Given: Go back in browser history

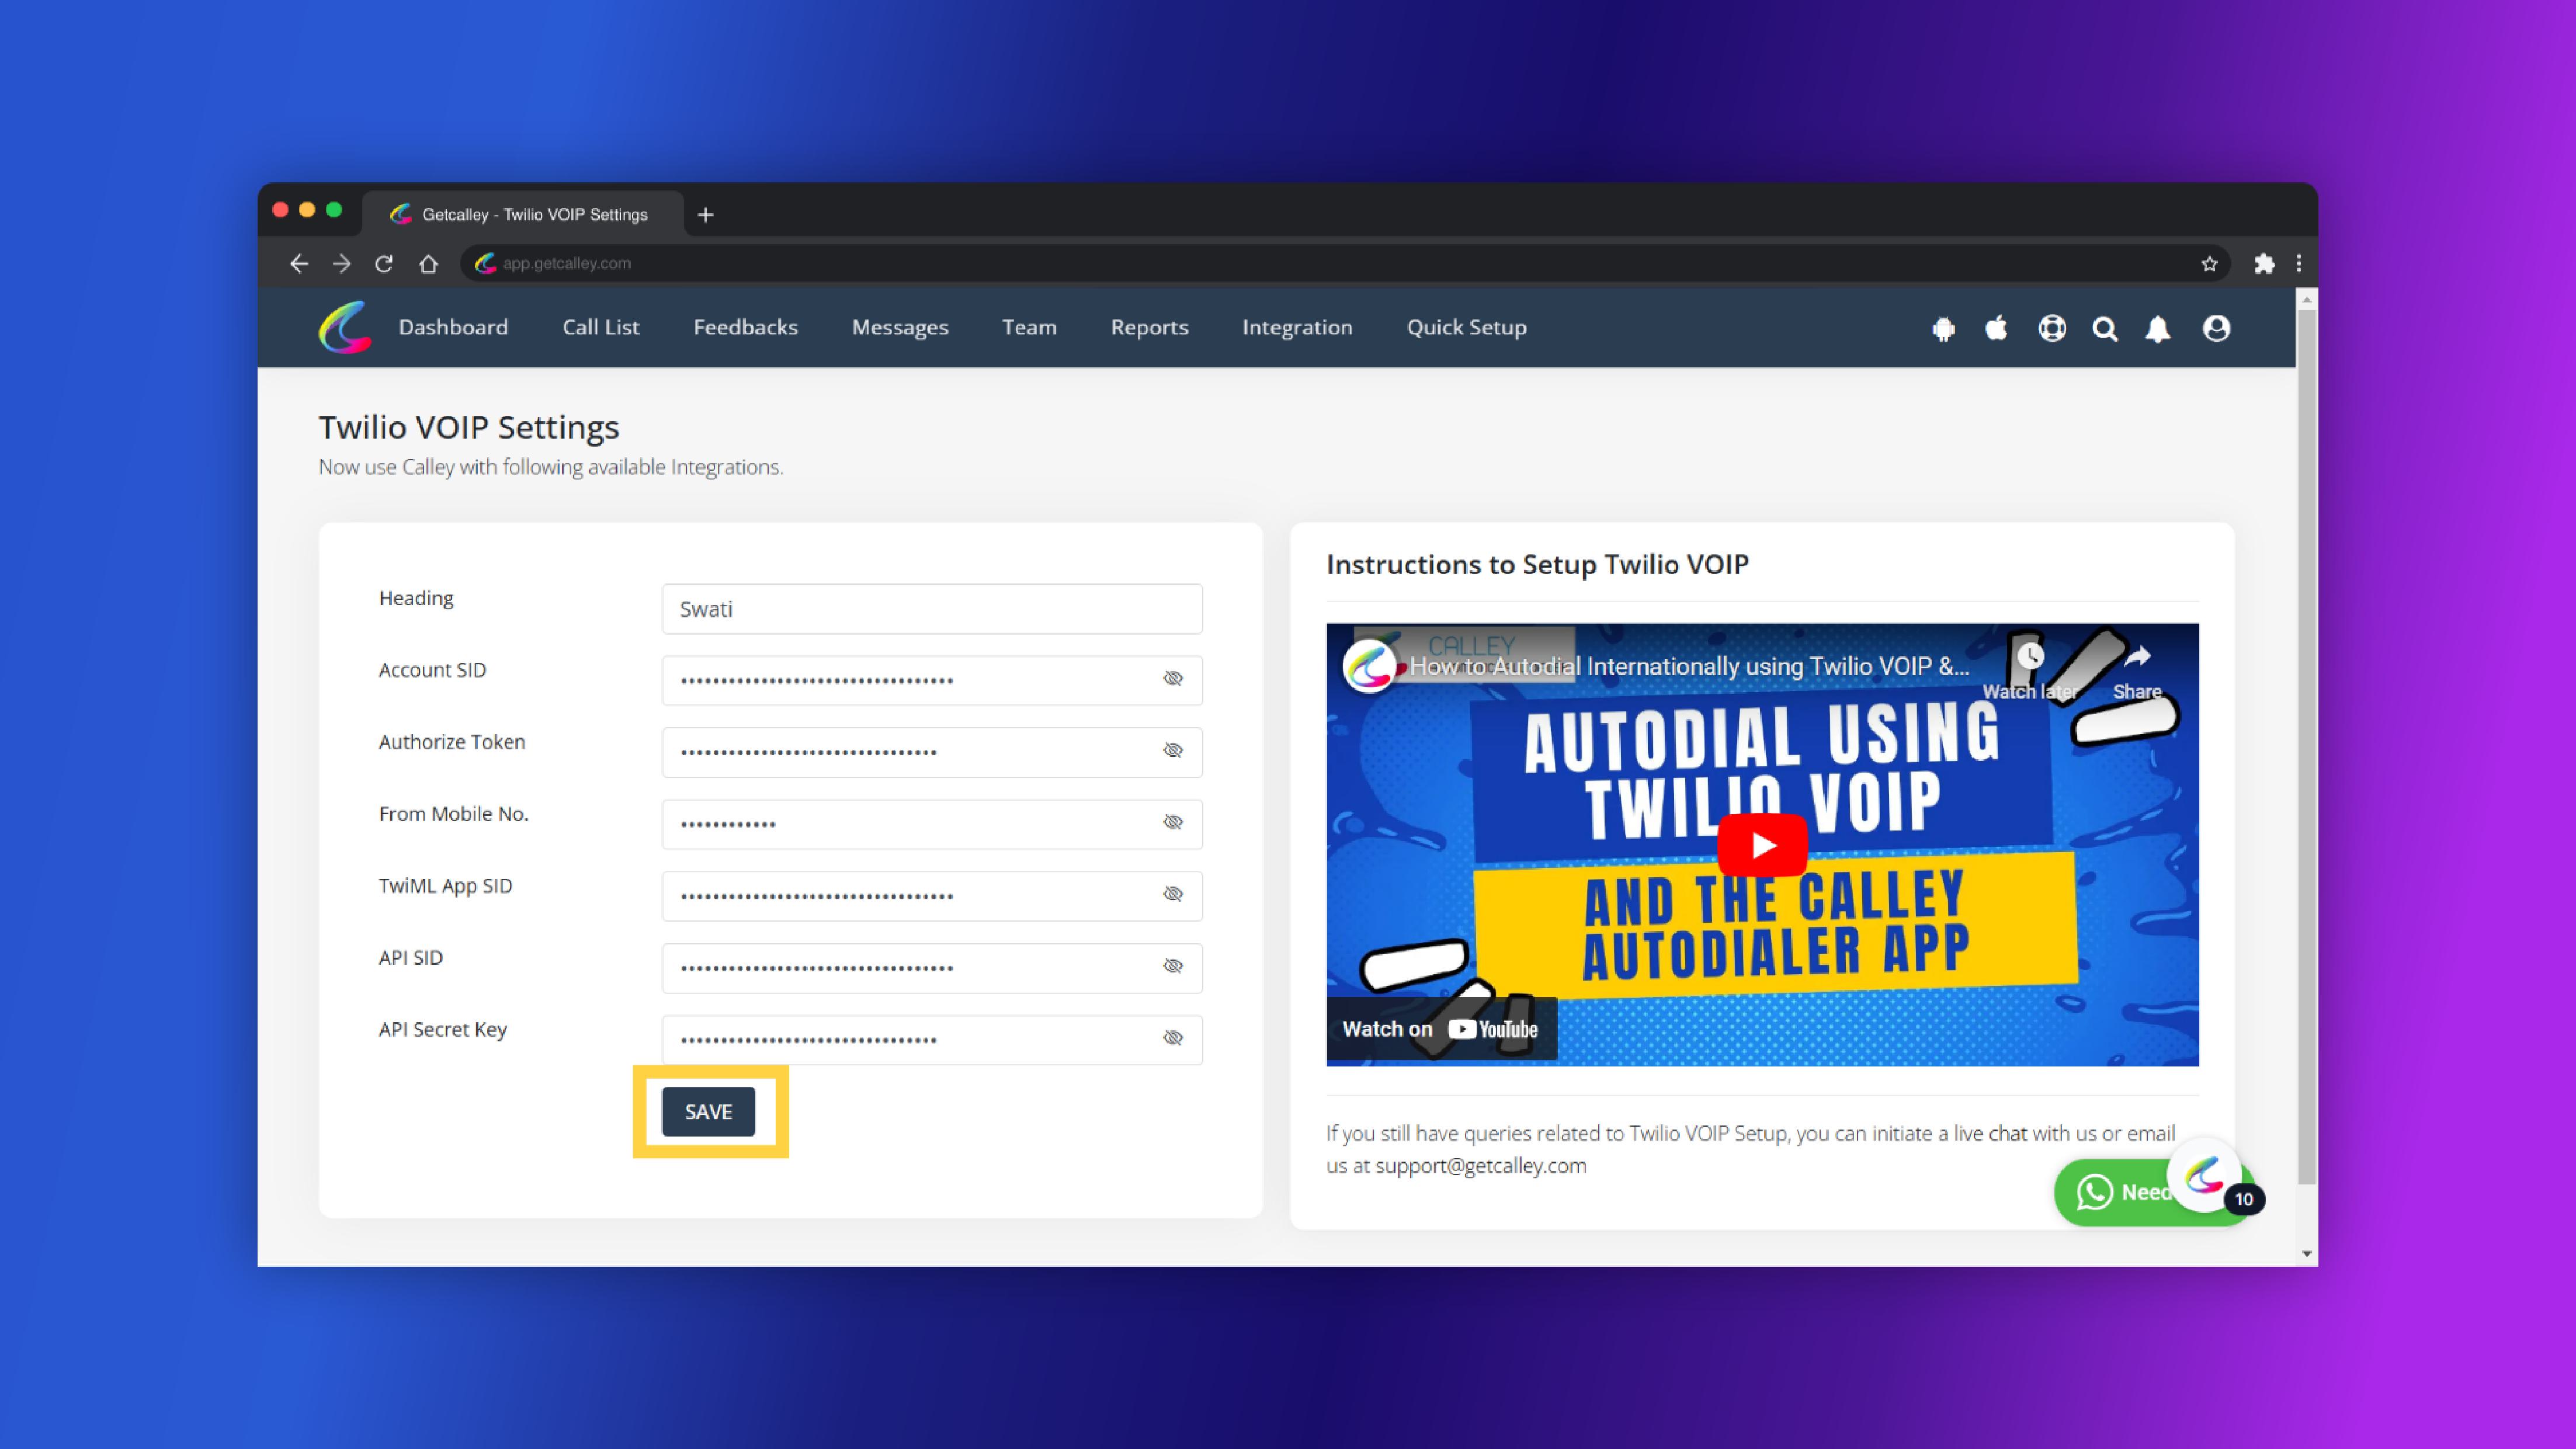Looking at the screenshot, I should point(299,263).
